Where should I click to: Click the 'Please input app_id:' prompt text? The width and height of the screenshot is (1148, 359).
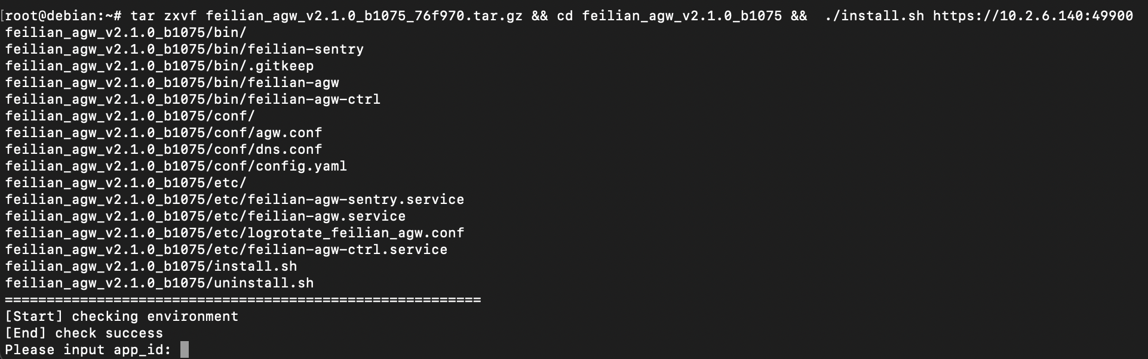(88, 350)
